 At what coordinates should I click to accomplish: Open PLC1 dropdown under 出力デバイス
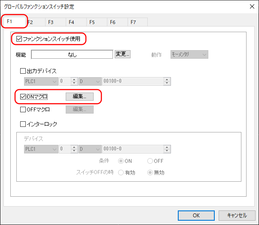41,81
